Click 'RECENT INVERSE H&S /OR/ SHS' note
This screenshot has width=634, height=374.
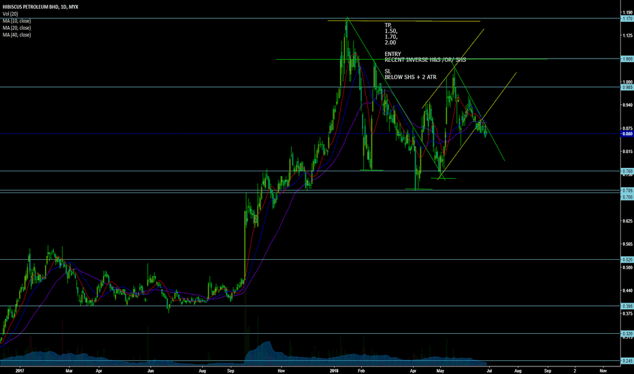(x=425, y=60)
